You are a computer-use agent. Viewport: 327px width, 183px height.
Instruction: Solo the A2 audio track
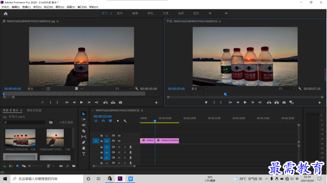coord(125,152)
